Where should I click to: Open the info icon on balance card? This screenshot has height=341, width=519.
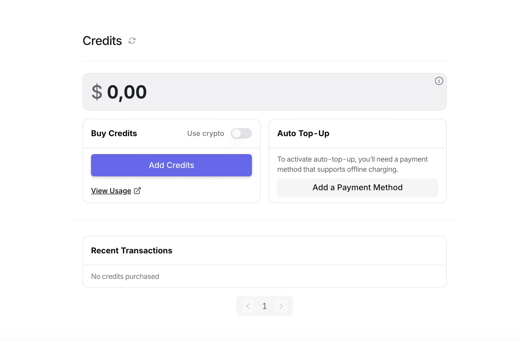click(439, 81)
